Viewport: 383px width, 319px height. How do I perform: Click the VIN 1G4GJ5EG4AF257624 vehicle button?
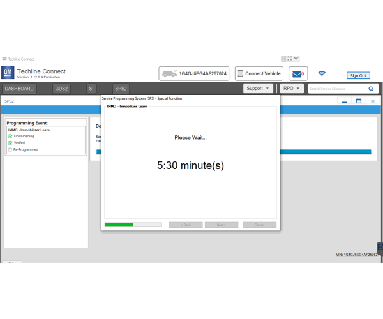point(194,73)
